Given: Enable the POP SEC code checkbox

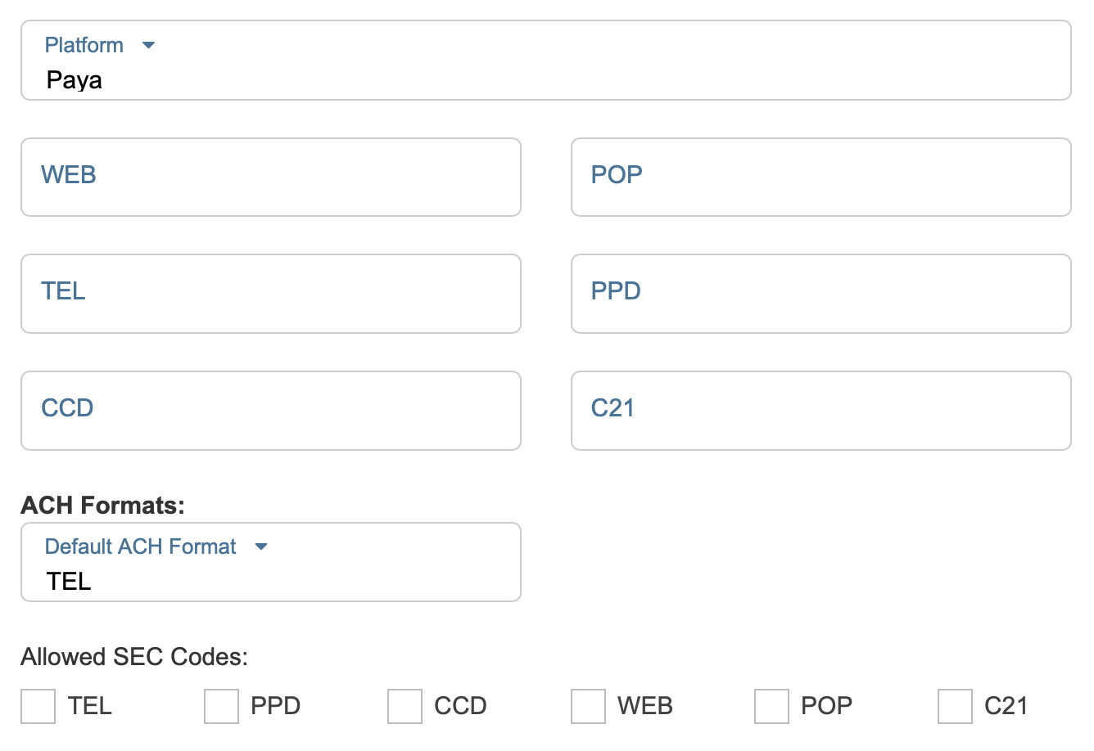Looking at the screenshot, I should coord(771,706).
